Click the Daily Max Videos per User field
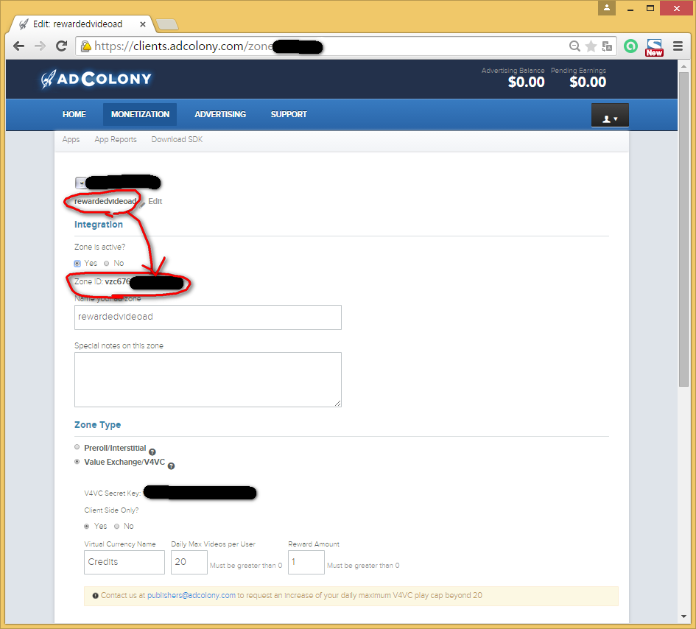Image resolution: width=696 pixels, height=629 pixels. (x=189, y=562)
